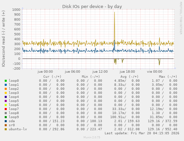184x141 pixels.
Task: Select the loop4 legend label
Action: 14,97
